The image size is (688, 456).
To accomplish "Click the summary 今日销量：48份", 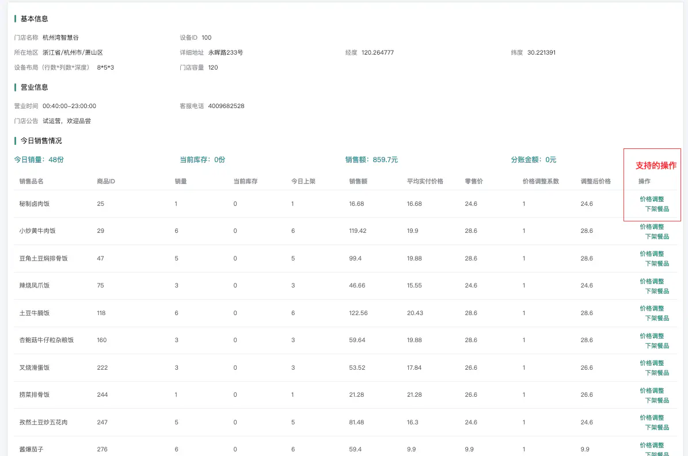I will [x=39, y=160].
